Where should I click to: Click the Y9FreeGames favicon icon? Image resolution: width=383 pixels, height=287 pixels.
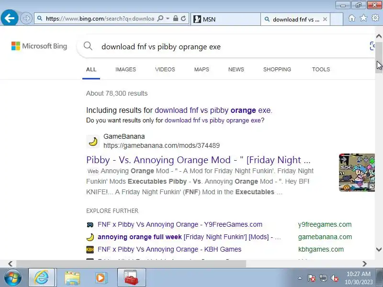pyautogui.click(x=90, y=225)
